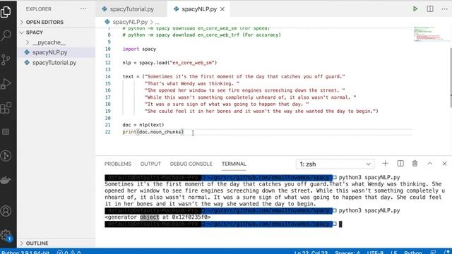Open the terminal selector dropdown 1: zsh

(335, 164)
